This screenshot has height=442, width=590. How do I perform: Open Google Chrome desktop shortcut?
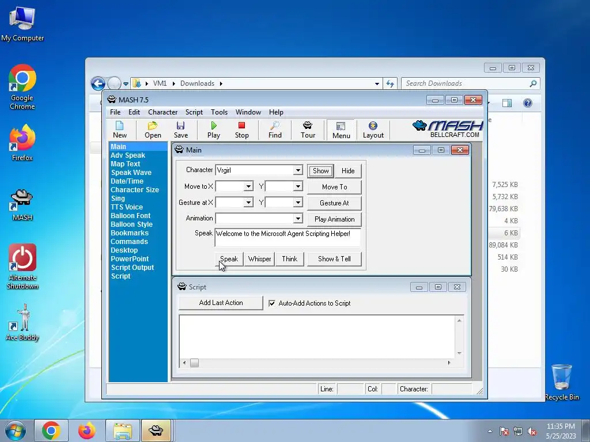22,87
